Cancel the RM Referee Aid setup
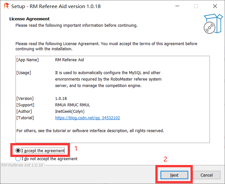This screenshot has width=225, height=184. coord(207,175)
